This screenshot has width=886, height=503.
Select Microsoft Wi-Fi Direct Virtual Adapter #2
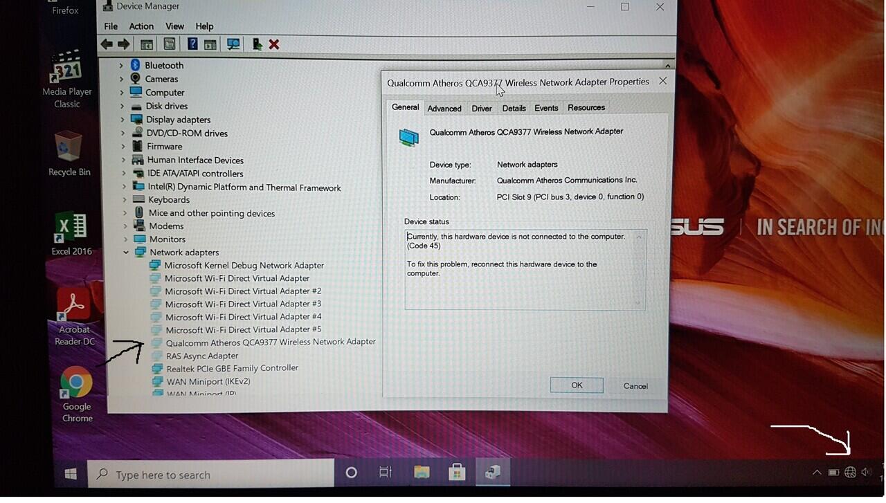click(x=243, y=291)
